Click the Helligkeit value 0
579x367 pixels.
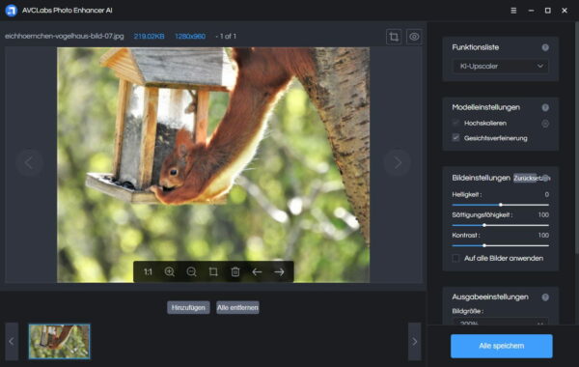pyautogui.click(x=546, y=194)
